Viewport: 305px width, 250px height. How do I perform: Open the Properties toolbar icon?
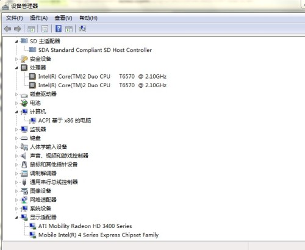pyautogui.click(x=45, y=29)
